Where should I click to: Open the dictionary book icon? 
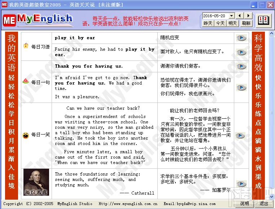(x=263, y=21)
